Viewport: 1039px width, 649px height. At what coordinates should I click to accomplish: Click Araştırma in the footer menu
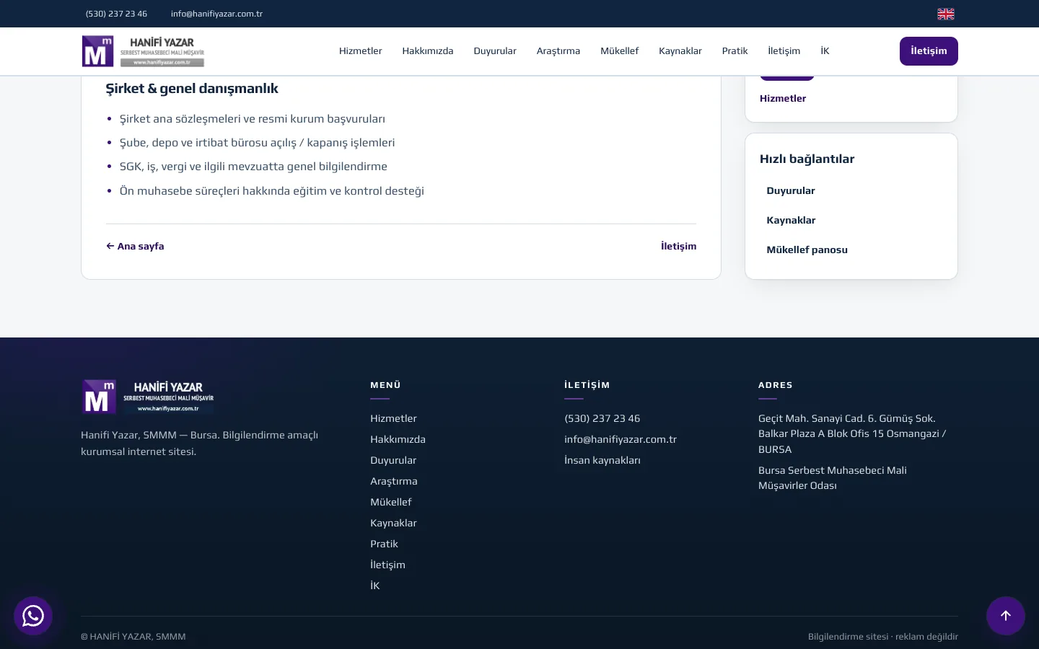tap(394, 481)
